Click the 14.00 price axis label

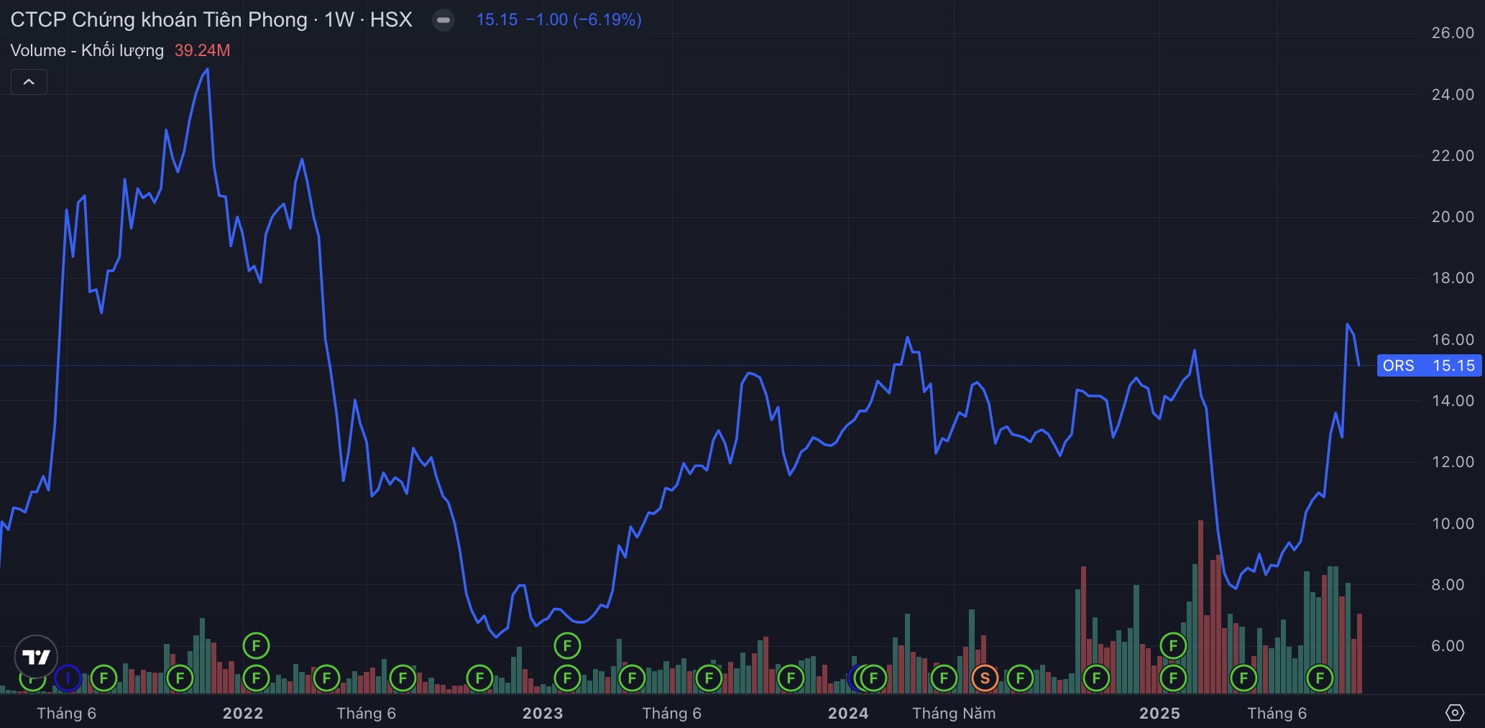1453,401
